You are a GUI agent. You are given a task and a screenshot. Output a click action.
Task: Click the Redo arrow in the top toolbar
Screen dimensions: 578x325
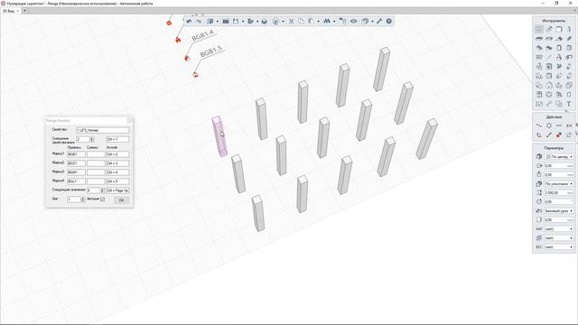click(x=199, y=22)
